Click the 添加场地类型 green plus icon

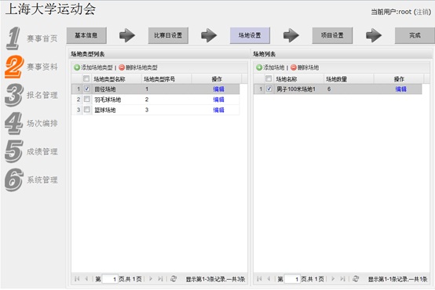coord(77,67)
